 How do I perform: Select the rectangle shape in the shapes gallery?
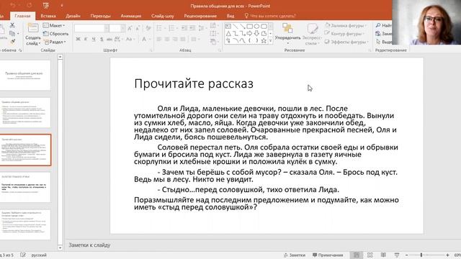pyautogui.click(x=249, y=27)
